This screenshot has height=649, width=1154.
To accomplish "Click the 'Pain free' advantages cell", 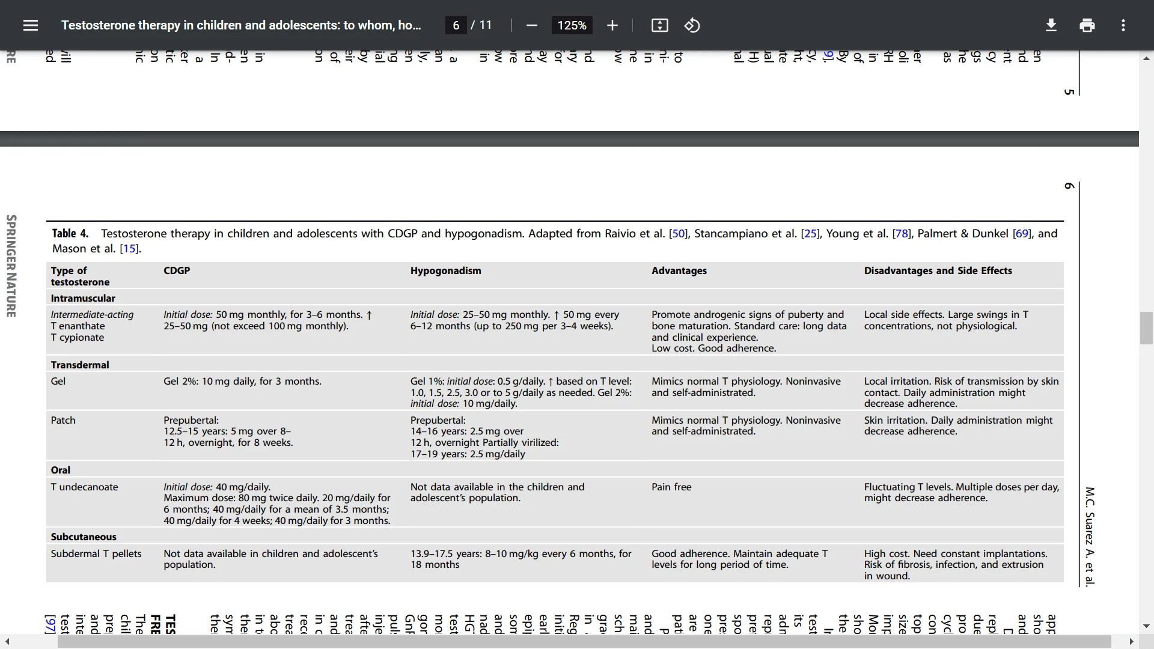I will (671, 487).
